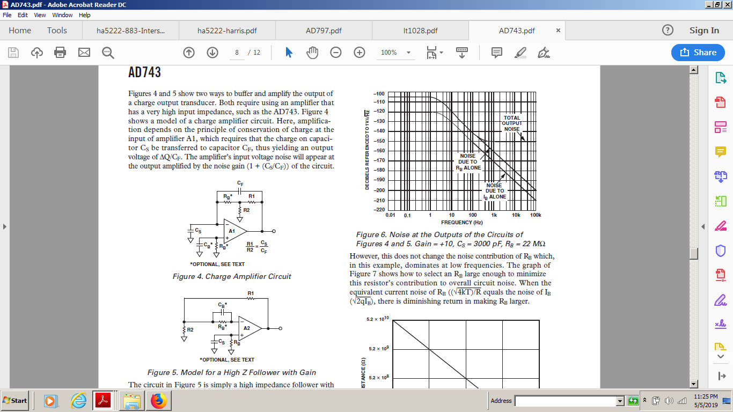The width and height of the screenshot is (733, 412).
Task: Open the Sign document pen tool
Action: (x=544, y=53)
